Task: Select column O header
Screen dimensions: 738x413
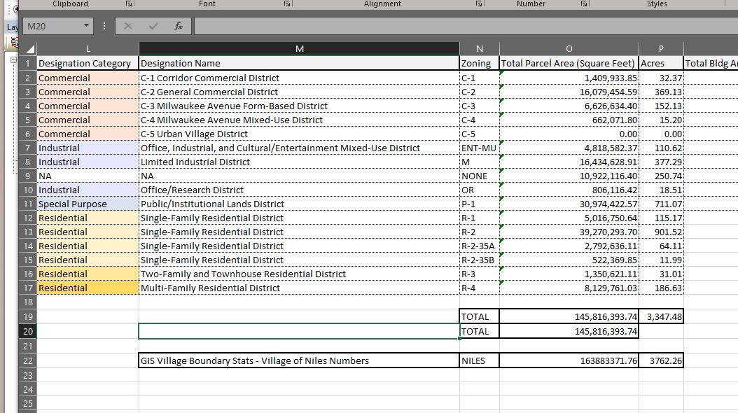Action: pos(568,48)
